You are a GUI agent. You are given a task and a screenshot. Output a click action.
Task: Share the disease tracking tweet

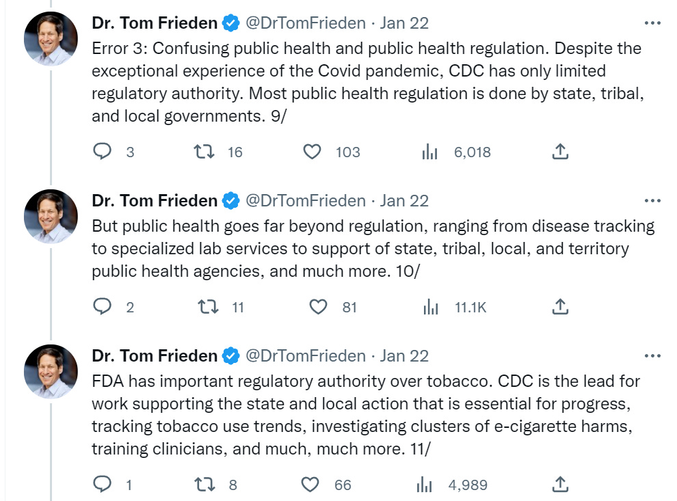click(560, 306)
